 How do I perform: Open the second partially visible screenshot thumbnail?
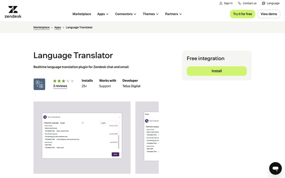click(x=147, y=138)
